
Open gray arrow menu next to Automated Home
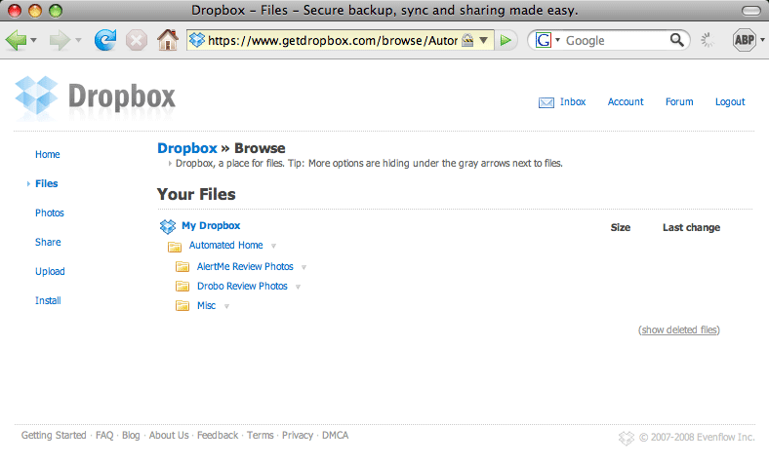(273, 247)
